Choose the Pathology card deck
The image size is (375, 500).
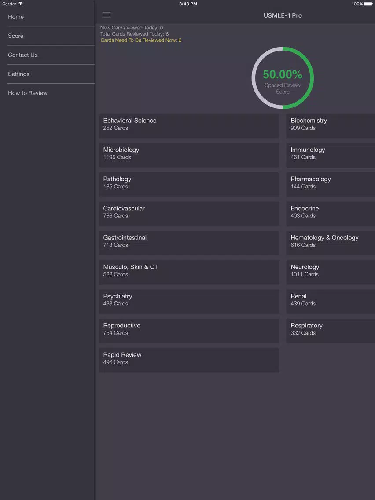pos(189,184)
